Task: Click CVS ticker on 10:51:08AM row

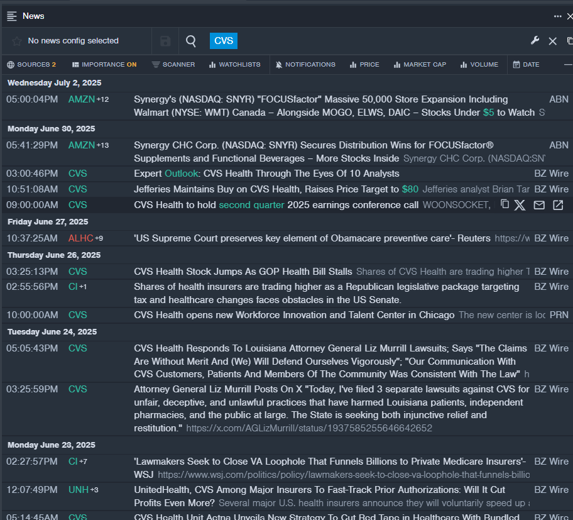Action: point(77,189)
